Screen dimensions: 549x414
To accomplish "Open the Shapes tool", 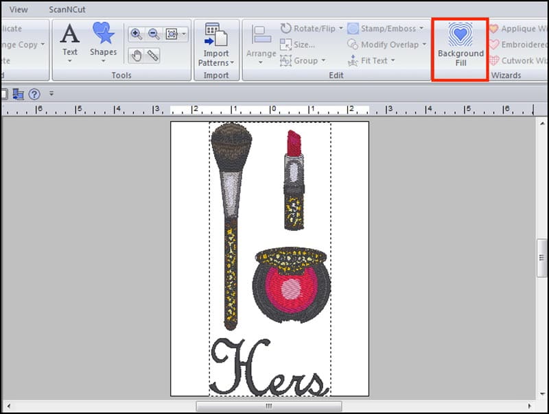I will pyautogui.click(x=104, y=42).
